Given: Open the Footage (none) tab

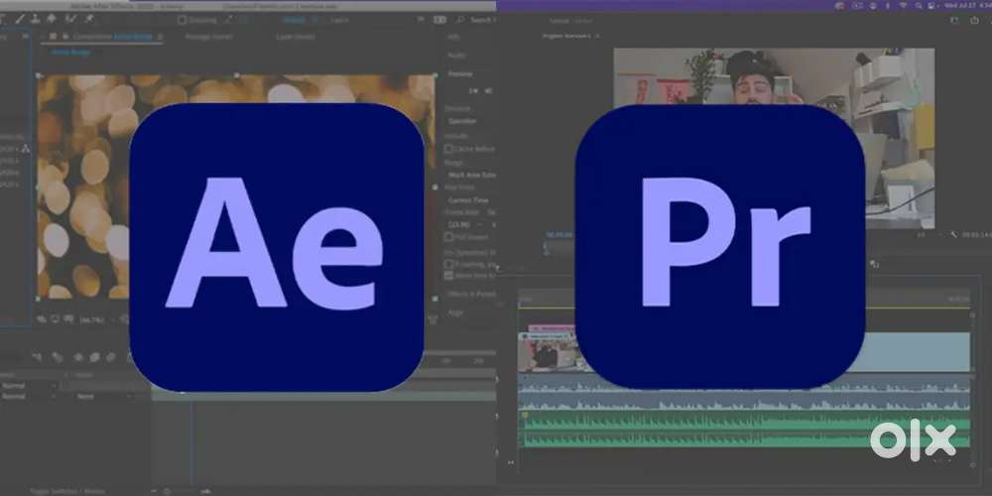Looking at the screenshot, I should tap(208, 37).
